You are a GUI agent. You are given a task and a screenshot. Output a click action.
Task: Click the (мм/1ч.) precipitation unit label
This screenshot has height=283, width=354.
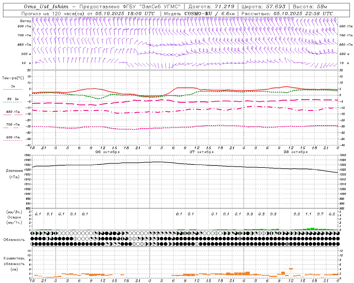[14, 222]
